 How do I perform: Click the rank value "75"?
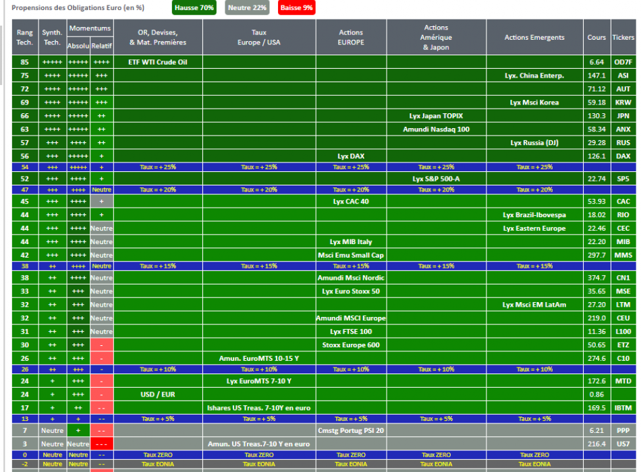[x=25, y=76]
